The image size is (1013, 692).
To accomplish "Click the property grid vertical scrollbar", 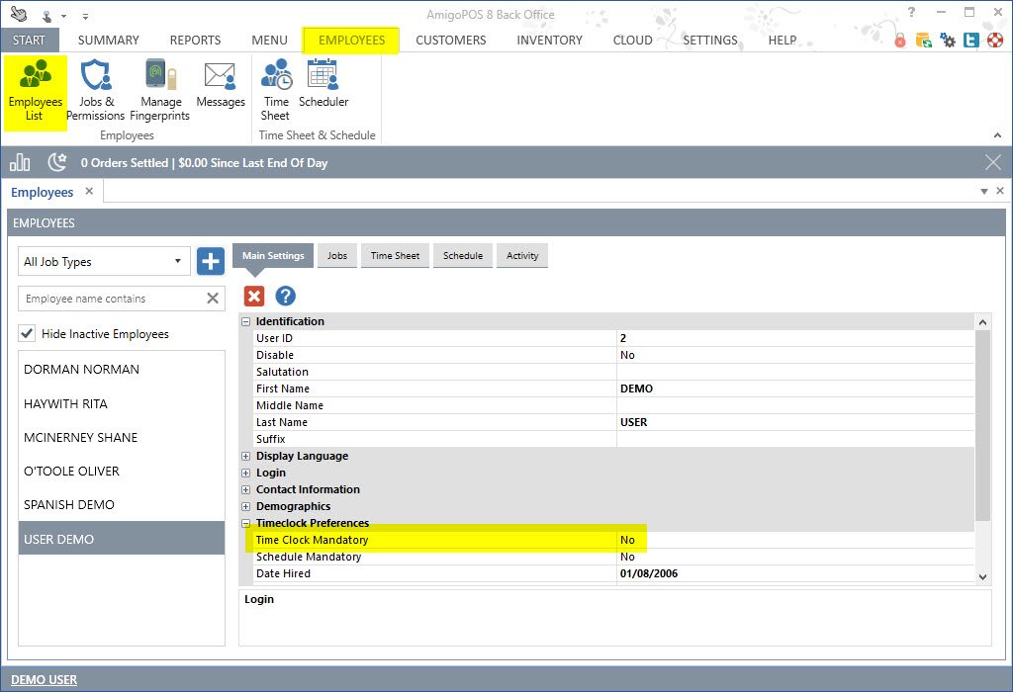I will (x=982, y=425).
